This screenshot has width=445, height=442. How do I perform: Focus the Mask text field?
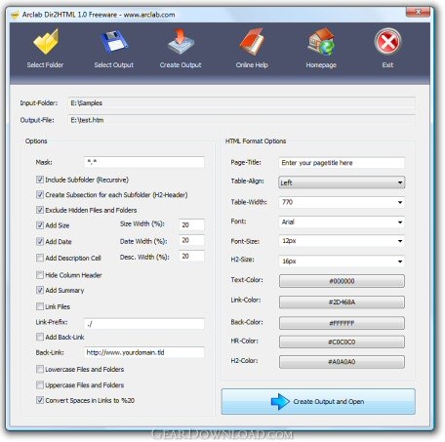[144, 162]
